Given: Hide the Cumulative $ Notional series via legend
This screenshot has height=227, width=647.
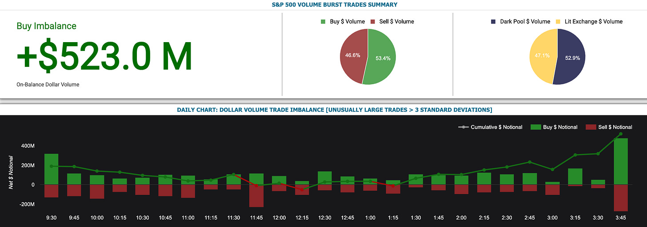Looking at the screenshot, I should pyautogui.click(x=490, y=127).
